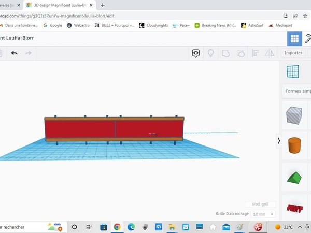Switch to the 3D design grid view button
This screenshot has height=233, width=311.
[x=294, y=38]
